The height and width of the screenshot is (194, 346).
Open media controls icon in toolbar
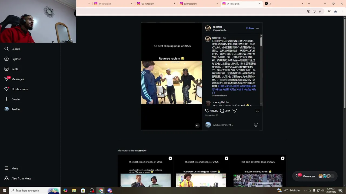coord(329,11)
